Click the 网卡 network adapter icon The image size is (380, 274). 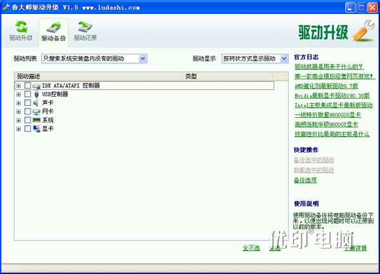click(x=36, y=111)
